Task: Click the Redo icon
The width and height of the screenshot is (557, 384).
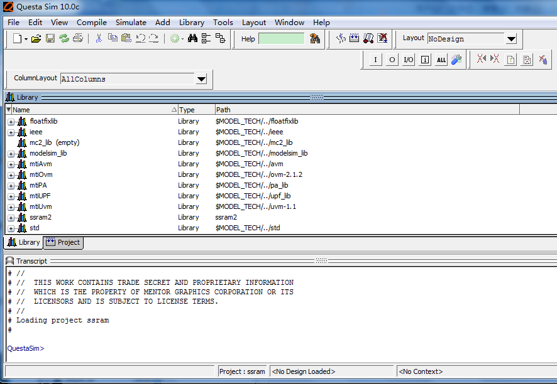Action: (154, 38)
